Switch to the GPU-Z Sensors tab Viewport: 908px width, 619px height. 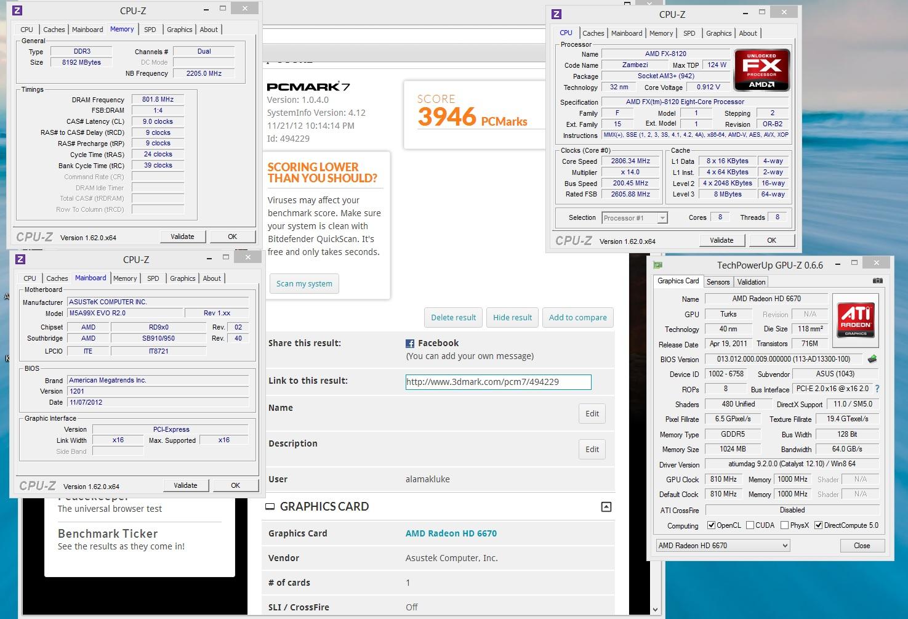[718, 282]
